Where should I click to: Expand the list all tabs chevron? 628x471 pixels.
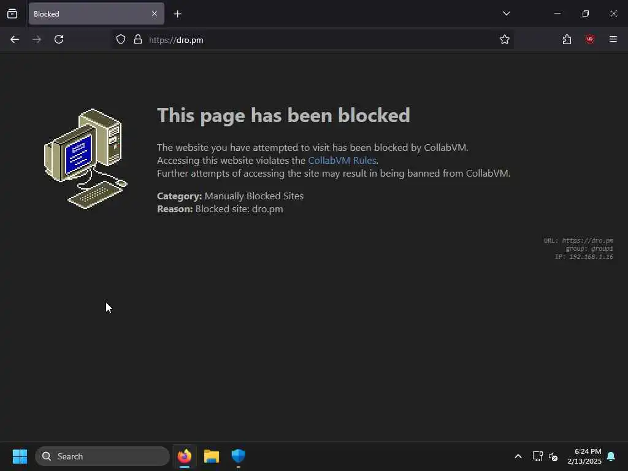tap(506, 13)
